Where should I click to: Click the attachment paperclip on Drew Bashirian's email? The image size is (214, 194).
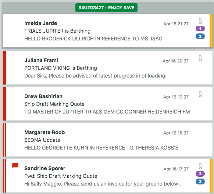(x=200, y=94)
